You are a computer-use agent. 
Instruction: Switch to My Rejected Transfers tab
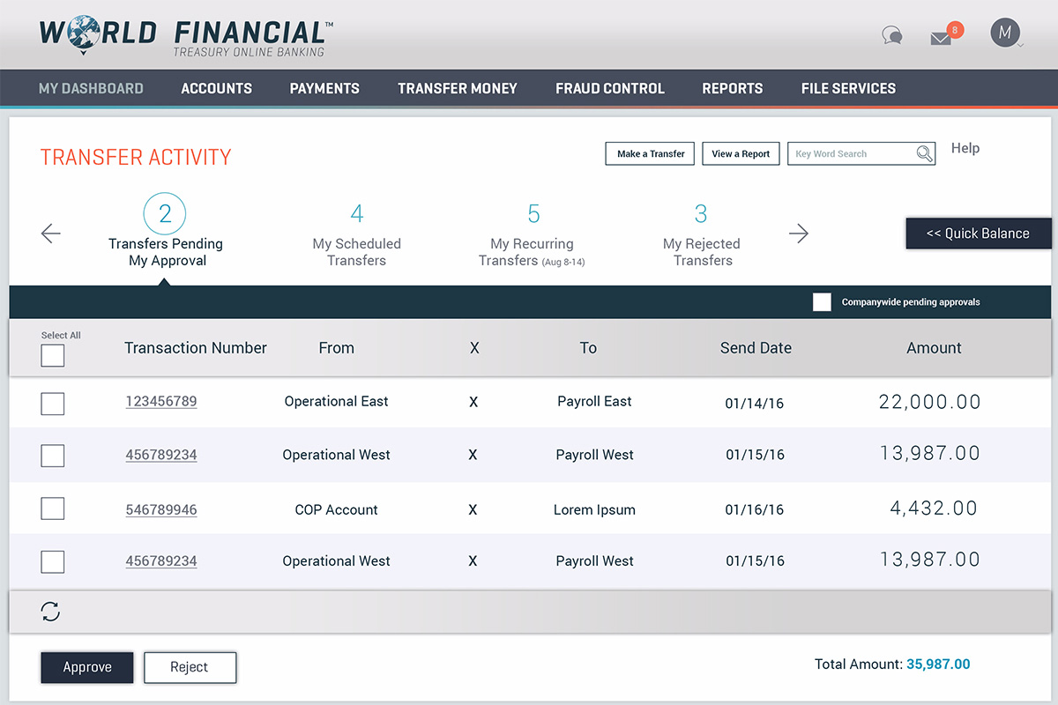(702, 234)
